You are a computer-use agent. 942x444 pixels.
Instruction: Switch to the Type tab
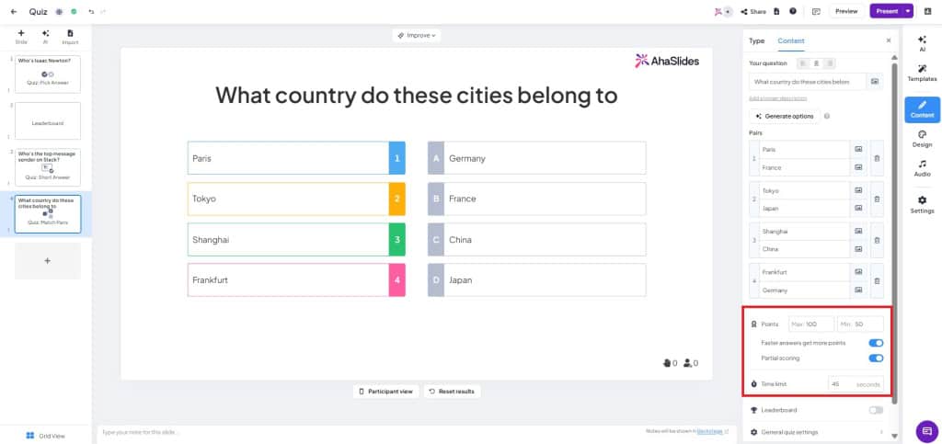pyautogui.click(x=757, y=40)
